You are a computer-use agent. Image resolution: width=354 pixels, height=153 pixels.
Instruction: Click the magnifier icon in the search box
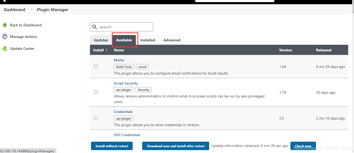pos(95,27)
